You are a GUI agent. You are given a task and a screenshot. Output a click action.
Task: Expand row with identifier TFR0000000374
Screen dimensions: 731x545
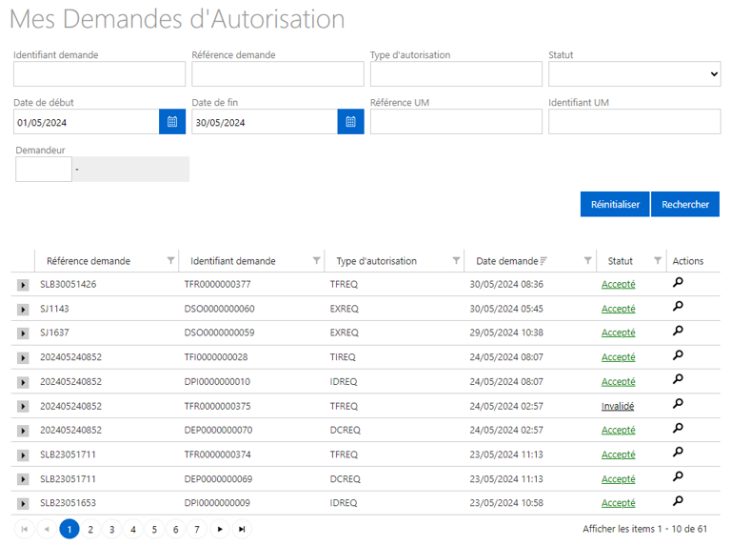[23, 454]
